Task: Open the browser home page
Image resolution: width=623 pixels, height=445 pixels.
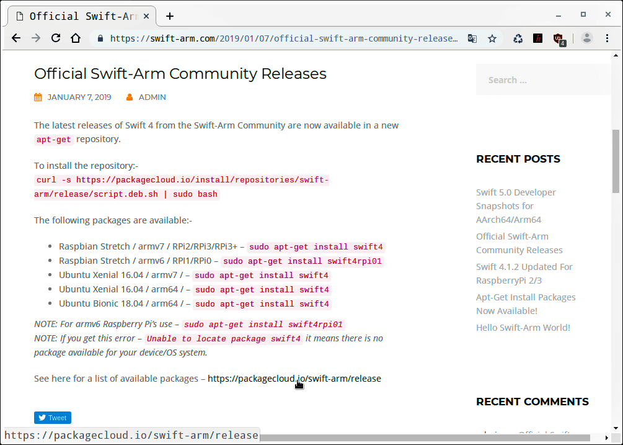Action: click(x=76, y=38)
